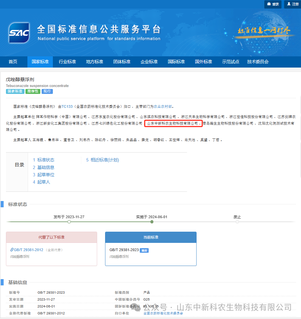Click the 当前标准 card header
Viewport: 301px width, 319px height.
(x=151, y=237)
